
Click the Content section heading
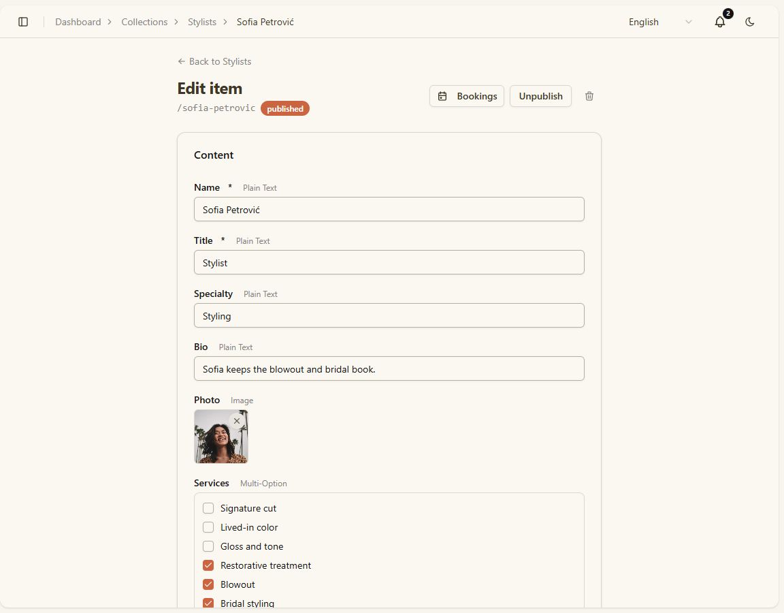[x=214, y=155]
